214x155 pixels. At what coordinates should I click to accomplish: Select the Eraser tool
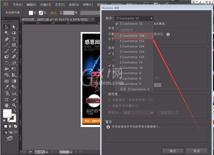tap(14, 57)
